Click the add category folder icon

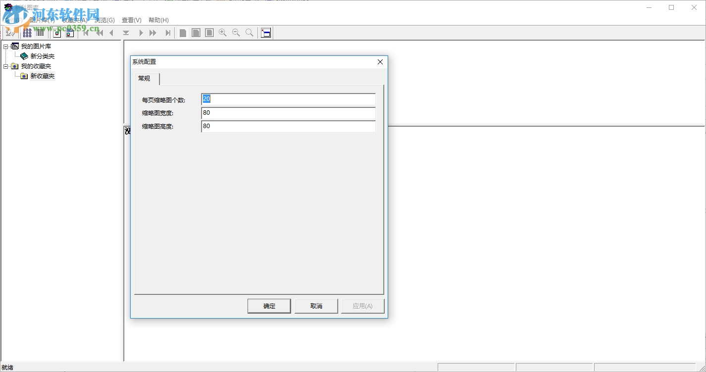click(x=56, y=33)
